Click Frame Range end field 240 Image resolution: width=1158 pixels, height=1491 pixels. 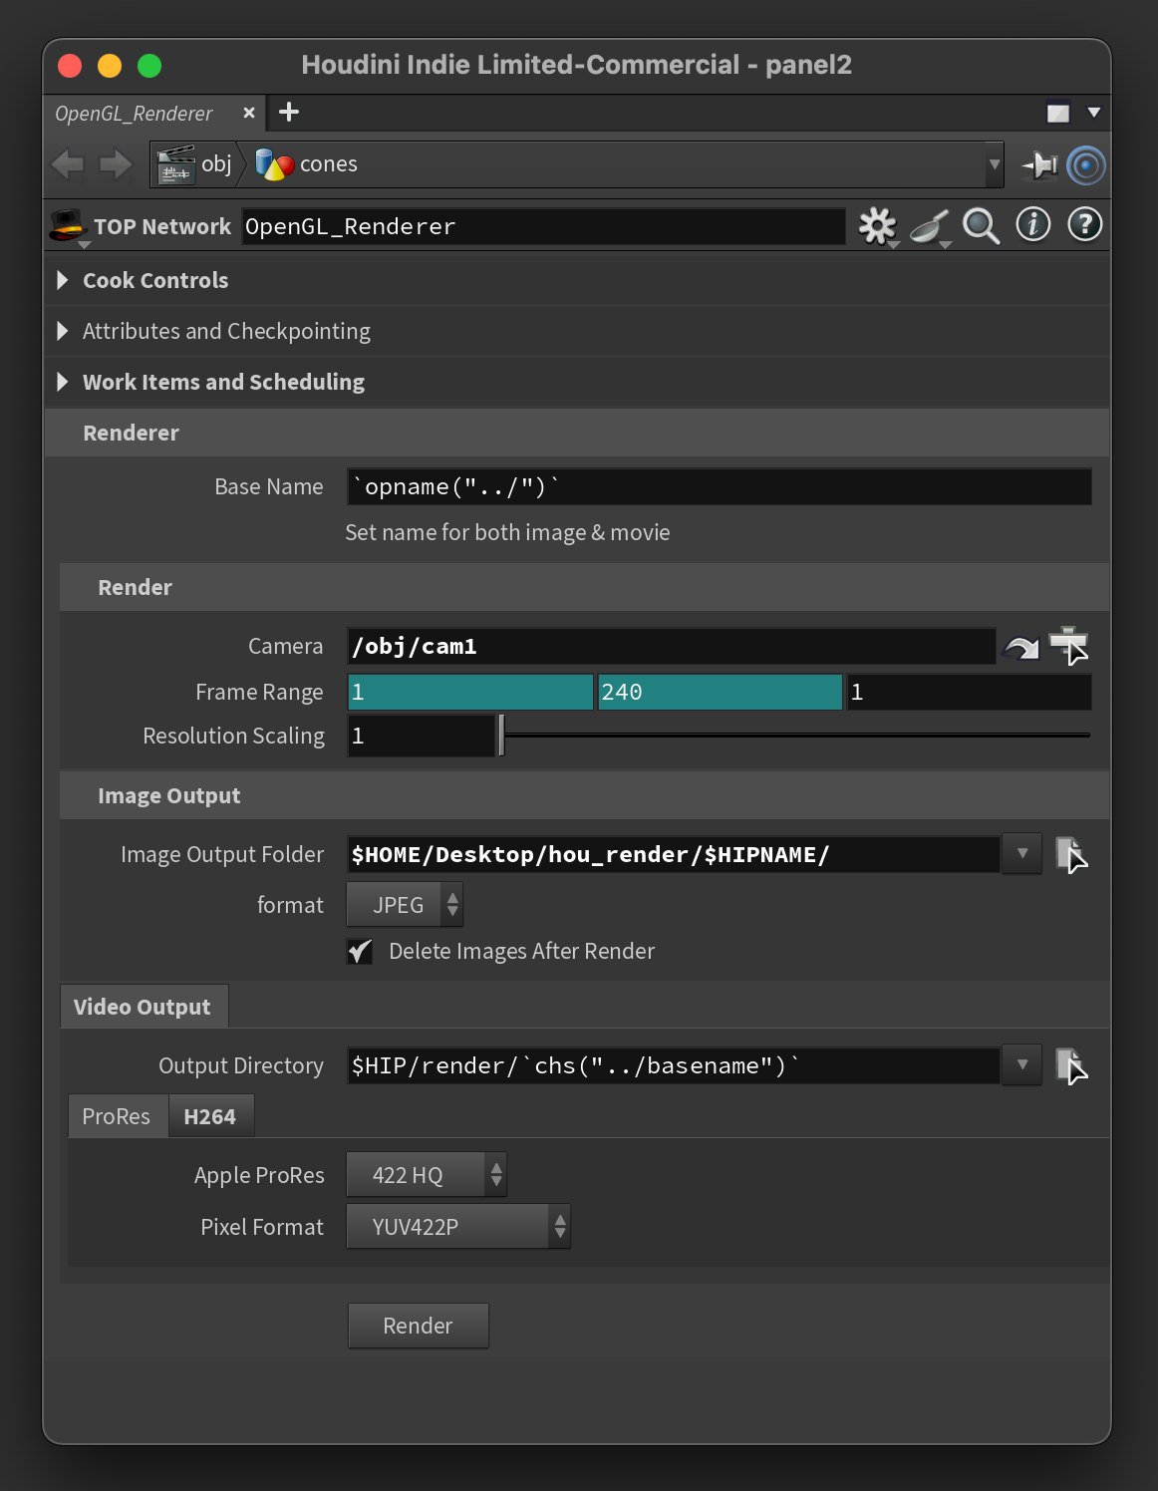720,692
